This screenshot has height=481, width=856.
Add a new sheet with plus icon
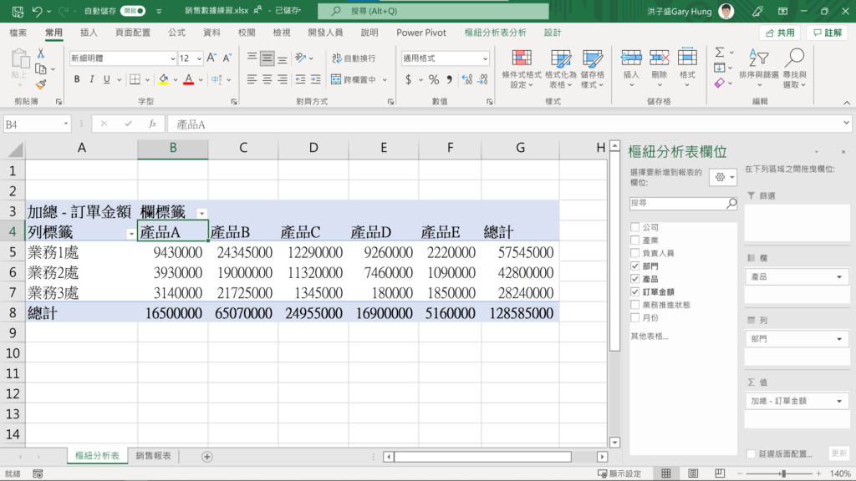tap(207, 457)
